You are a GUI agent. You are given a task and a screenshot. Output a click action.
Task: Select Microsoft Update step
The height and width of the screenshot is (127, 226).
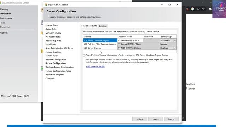(x=53, y=33)
